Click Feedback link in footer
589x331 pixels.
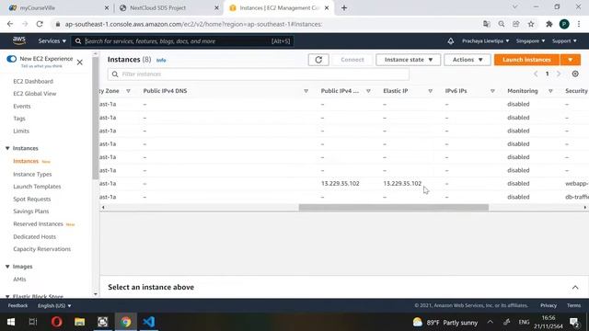click(17, 306)
